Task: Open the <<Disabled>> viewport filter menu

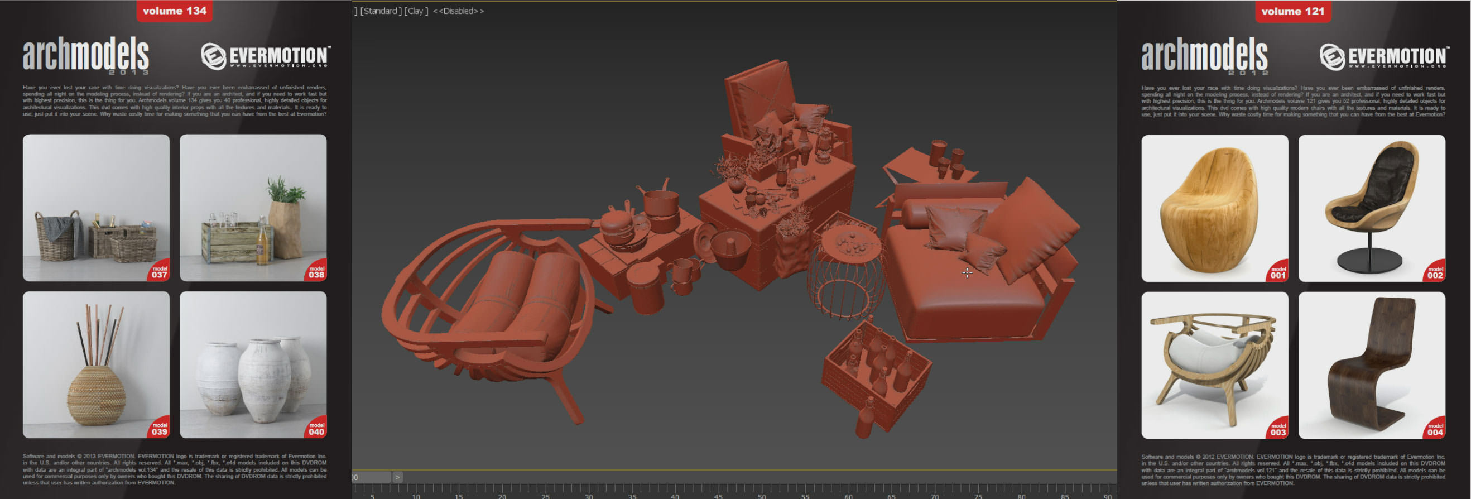Action: pyautogui.click(x=459, y=11)
